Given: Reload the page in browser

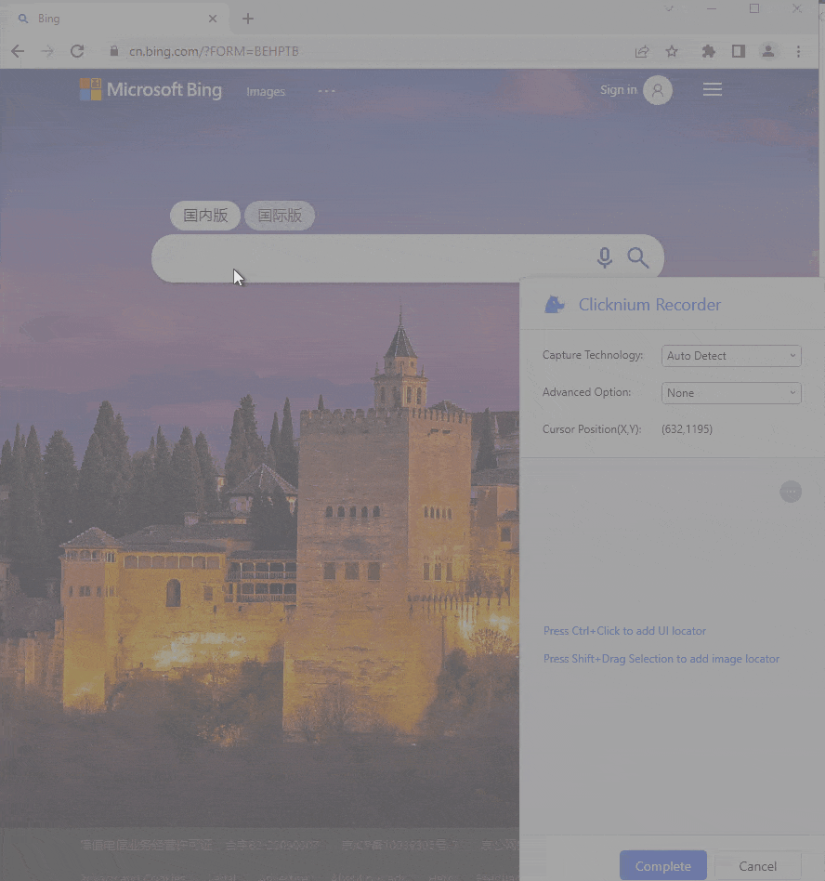Looking at the screenshot, I should click(x=77, y=52).
